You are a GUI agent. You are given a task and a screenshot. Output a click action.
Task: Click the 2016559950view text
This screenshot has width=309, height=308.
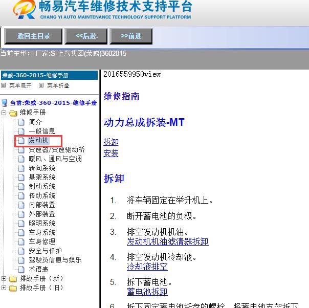[132, 75]
